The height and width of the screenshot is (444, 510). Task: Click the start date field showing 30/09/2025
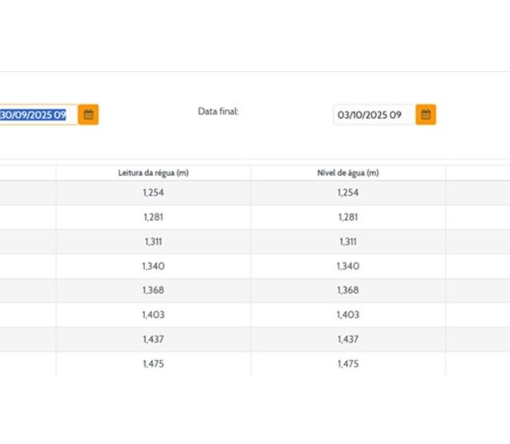pyautogui.click(x=36, y=115)
